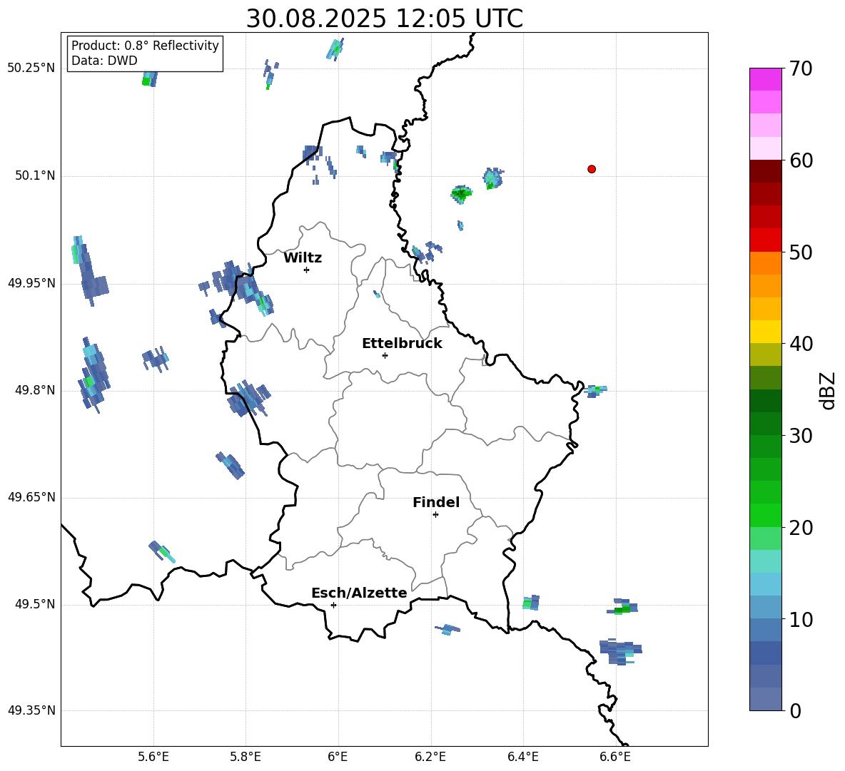This screenshot has width=845, height=771.
Task: Click the 6°E longitude tick label
Action: (x=338, y=757)
